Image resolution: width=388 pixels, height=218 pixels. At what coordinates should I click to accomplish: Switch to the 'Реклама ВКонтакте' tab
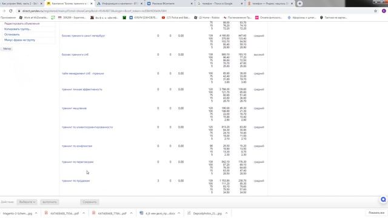point(170,4)
